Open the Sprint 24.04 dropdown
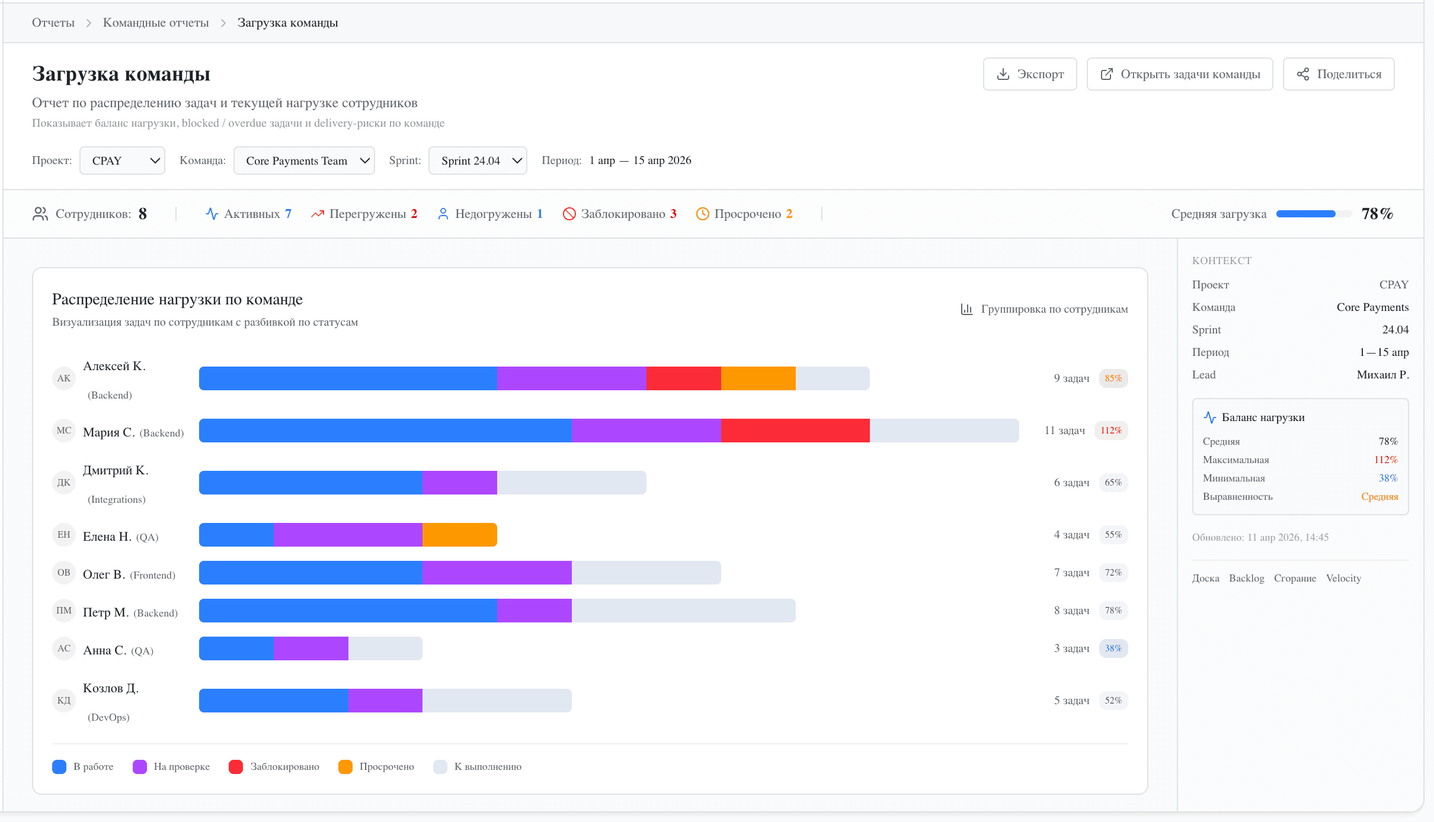This screenshot has width=1434, height=822. point(478,160)
